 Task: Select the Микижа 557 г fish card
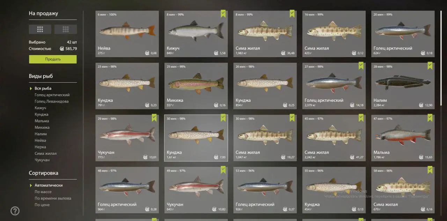tap(196, 86)
